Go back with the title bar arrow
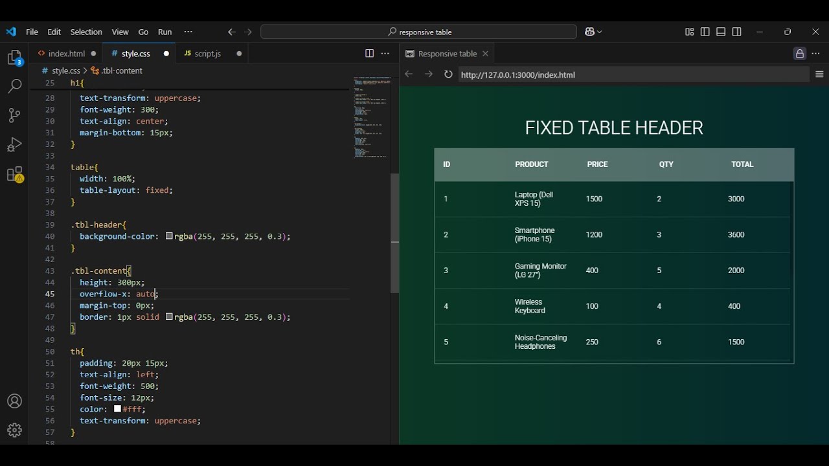 pos(232,32)
